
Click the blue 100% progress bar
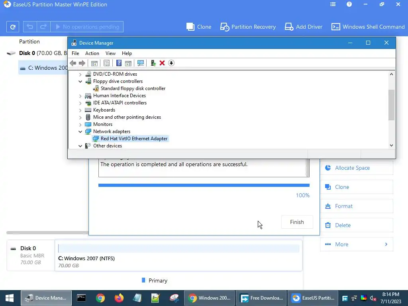pos(204,185)
